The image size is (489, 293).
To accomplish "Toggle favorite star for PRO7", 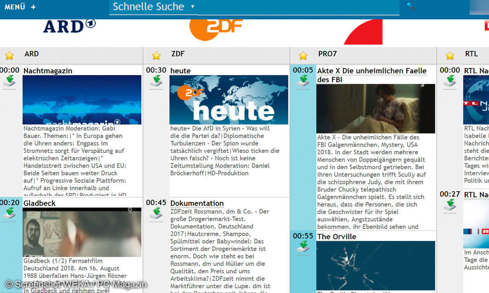I will [303, 56].
